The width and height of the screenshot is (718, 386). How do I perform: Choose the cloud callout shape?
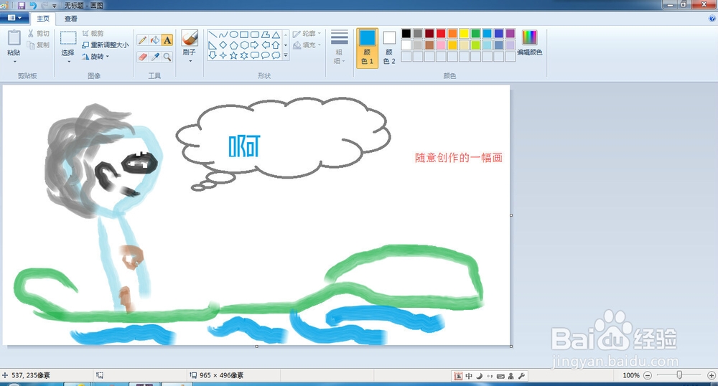click(x=276, y=55)
